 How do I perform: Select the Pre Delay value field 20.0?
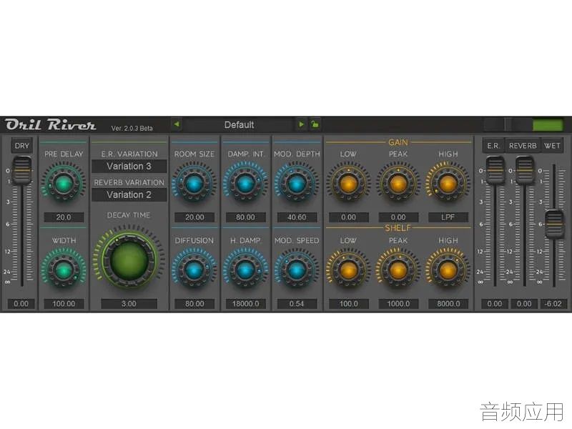[64, 217]
